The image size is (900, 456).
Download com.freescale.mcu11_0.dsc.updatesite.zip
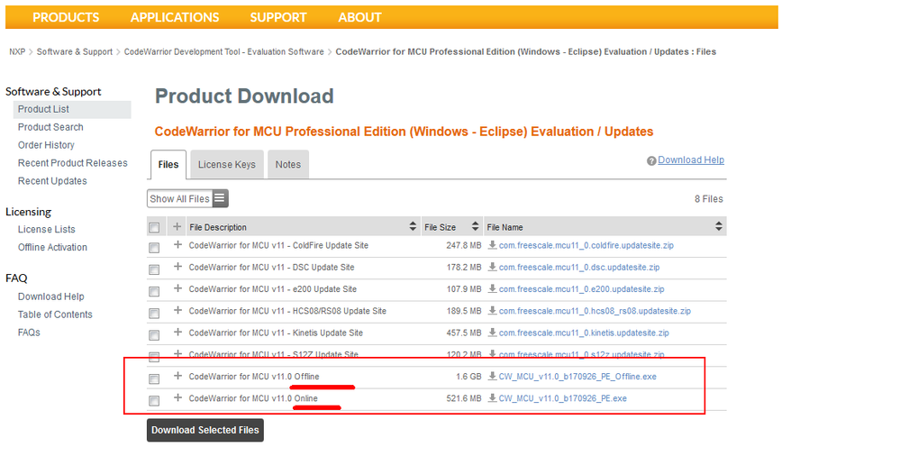(x=579, y=267)
